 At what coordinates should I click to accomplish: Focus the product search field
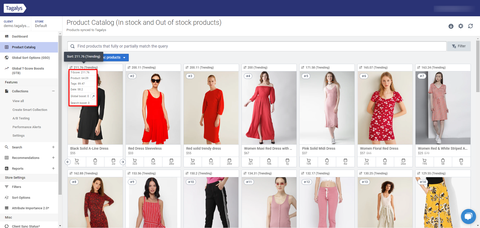(x=257, y=46)
